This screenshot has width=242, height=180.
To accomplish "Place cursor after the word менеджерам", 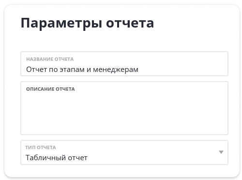I will 139,69.
